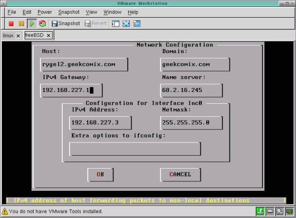Open the Snapshot menu
The height and width of the screenshot is (218, 296).
coord(69,12)
